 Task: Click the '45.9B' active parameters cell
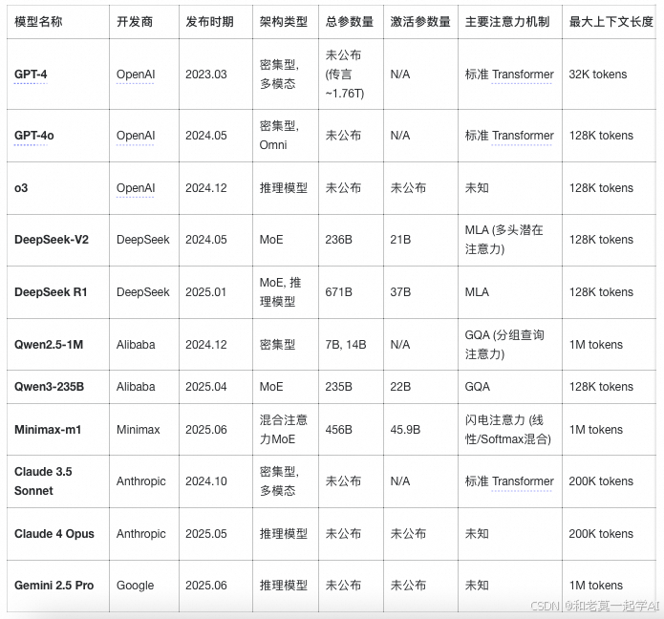coord(420,430)
